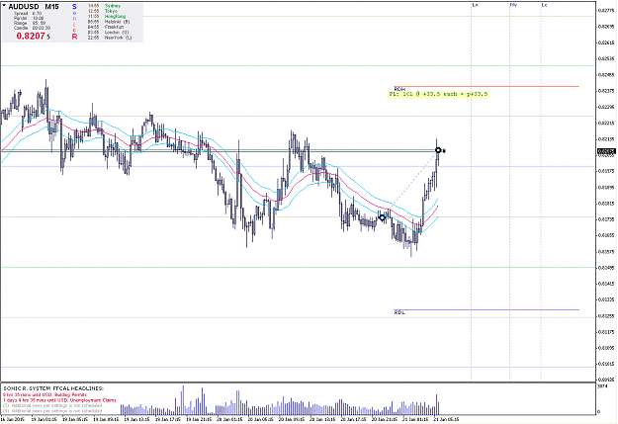Click the red RDH horizontal line
Viewport: 618px width, 424px height.
486,86
